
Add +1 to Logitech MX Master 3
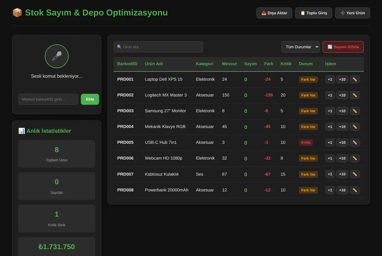(330, 95)
